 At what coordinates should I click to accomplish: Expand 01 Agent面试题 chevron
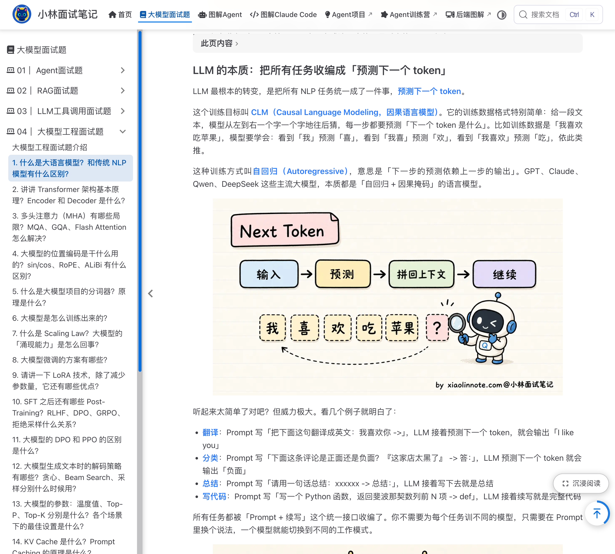(x=123, y=70)
